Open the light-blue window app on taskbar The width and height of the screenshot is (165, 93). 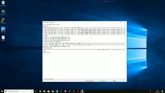[65, 91]
